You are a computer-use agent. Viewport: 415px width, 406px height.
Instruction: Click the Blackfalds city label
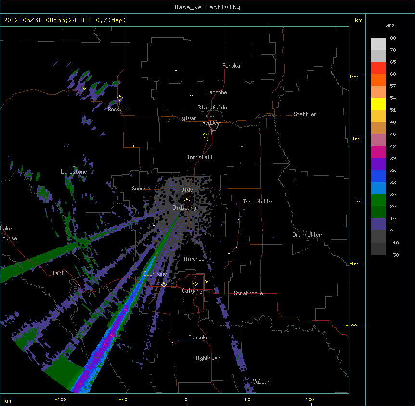click(x=212, y=108)
